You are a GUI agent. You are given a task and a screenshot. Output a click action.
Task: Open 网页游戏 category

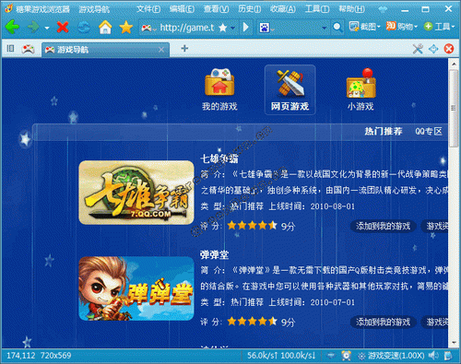pos(290,89)
